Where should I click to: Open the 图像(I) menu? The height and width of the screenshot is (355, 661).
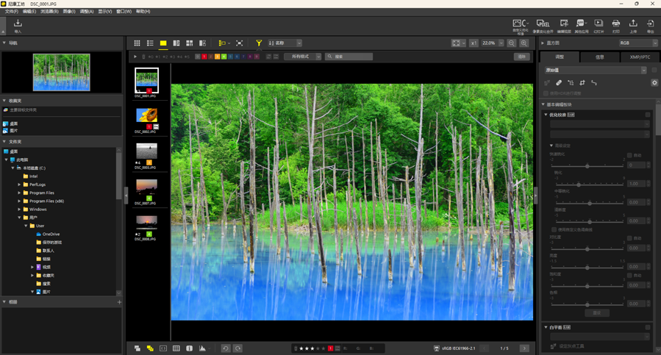68,12
